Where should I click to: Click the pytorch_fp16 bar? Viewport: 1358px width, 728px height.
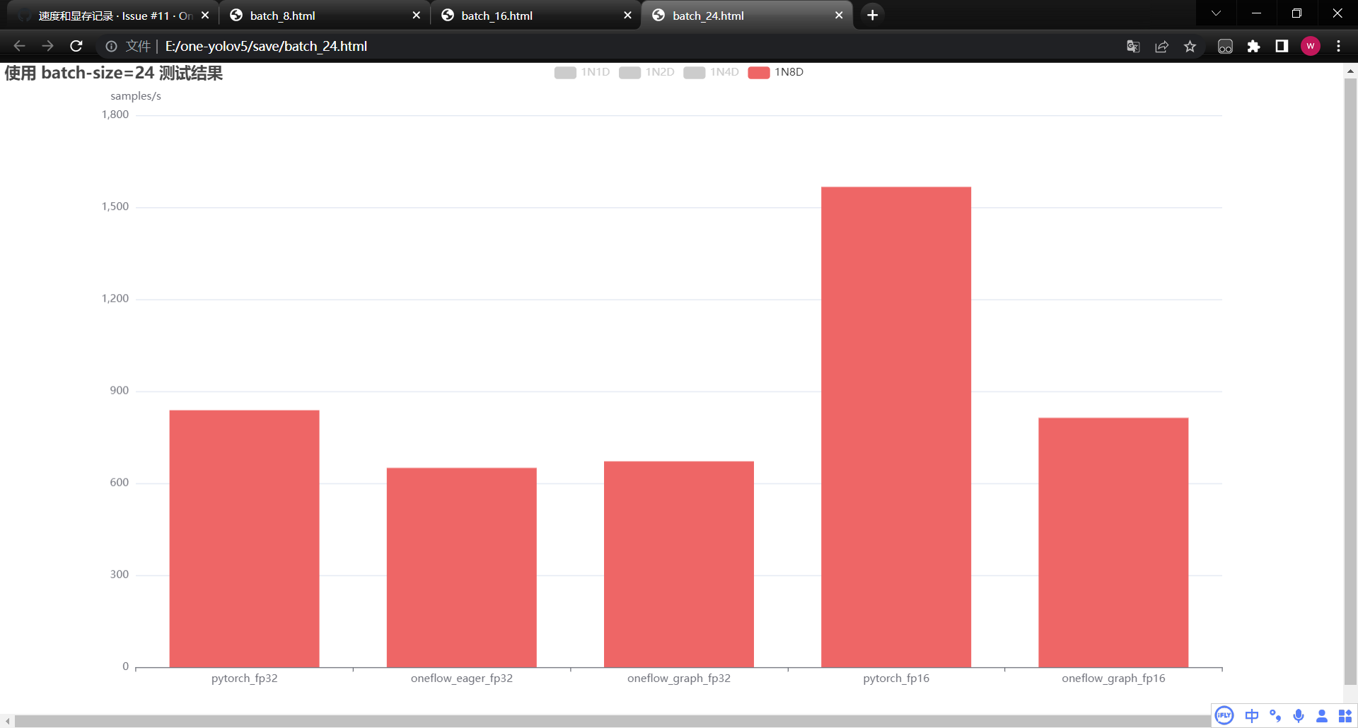pos(896,427)
